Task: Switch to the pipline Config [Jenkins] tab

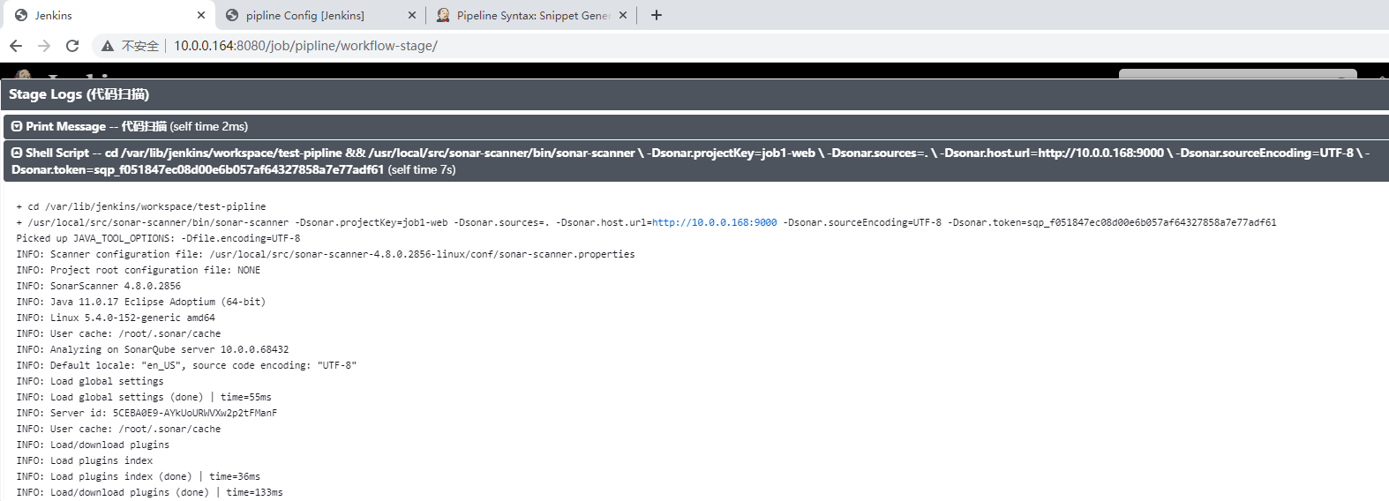Action: point(319,15)
